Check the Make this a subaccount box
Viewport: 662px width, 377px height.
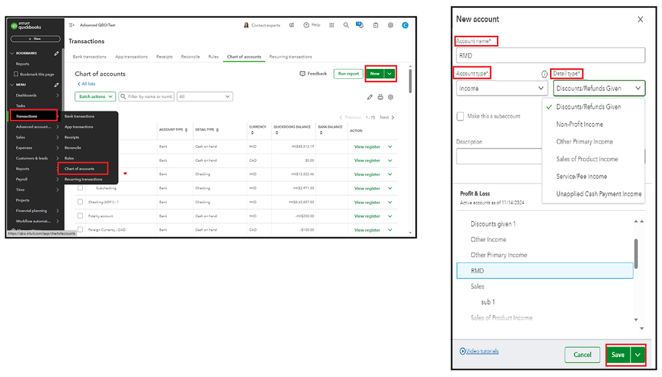coord(460,116)
